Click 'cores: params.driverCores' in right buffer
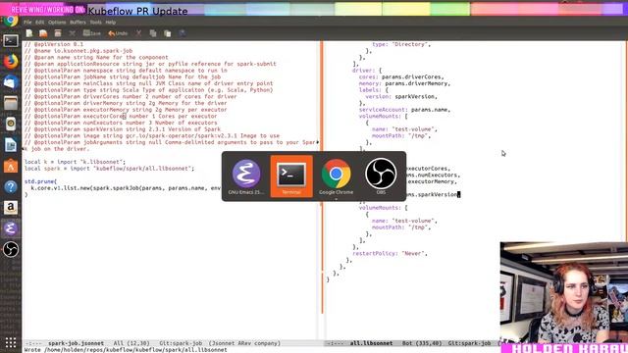The width and height of the screenshot is (628, 353). pyautogui.click(x=400, y=76)
